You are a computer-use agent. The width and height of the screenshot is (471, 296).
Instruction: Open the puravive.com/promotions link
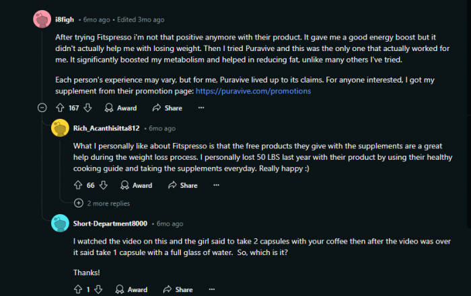point(253,91)
